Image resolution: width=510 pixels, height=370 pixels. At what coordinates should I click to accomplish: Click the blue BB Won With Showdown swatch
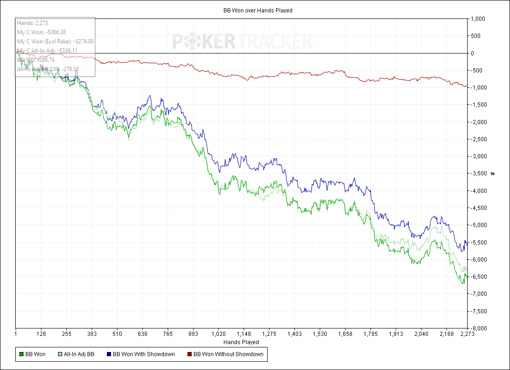coord(109,354)
